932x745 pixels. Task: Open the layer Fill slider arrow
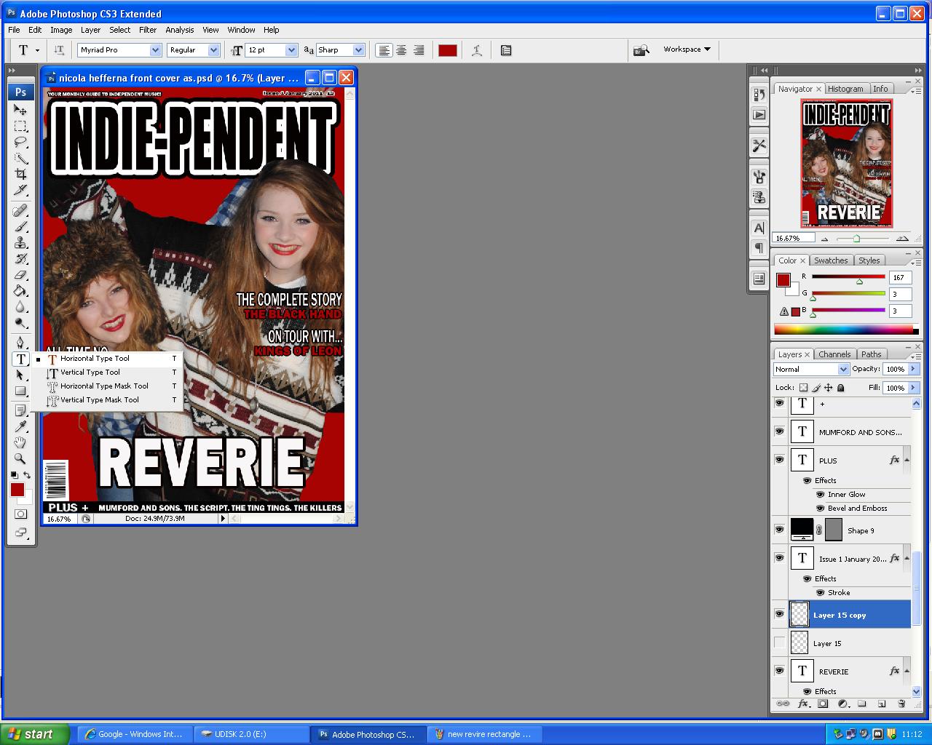[x=913, y=388]
